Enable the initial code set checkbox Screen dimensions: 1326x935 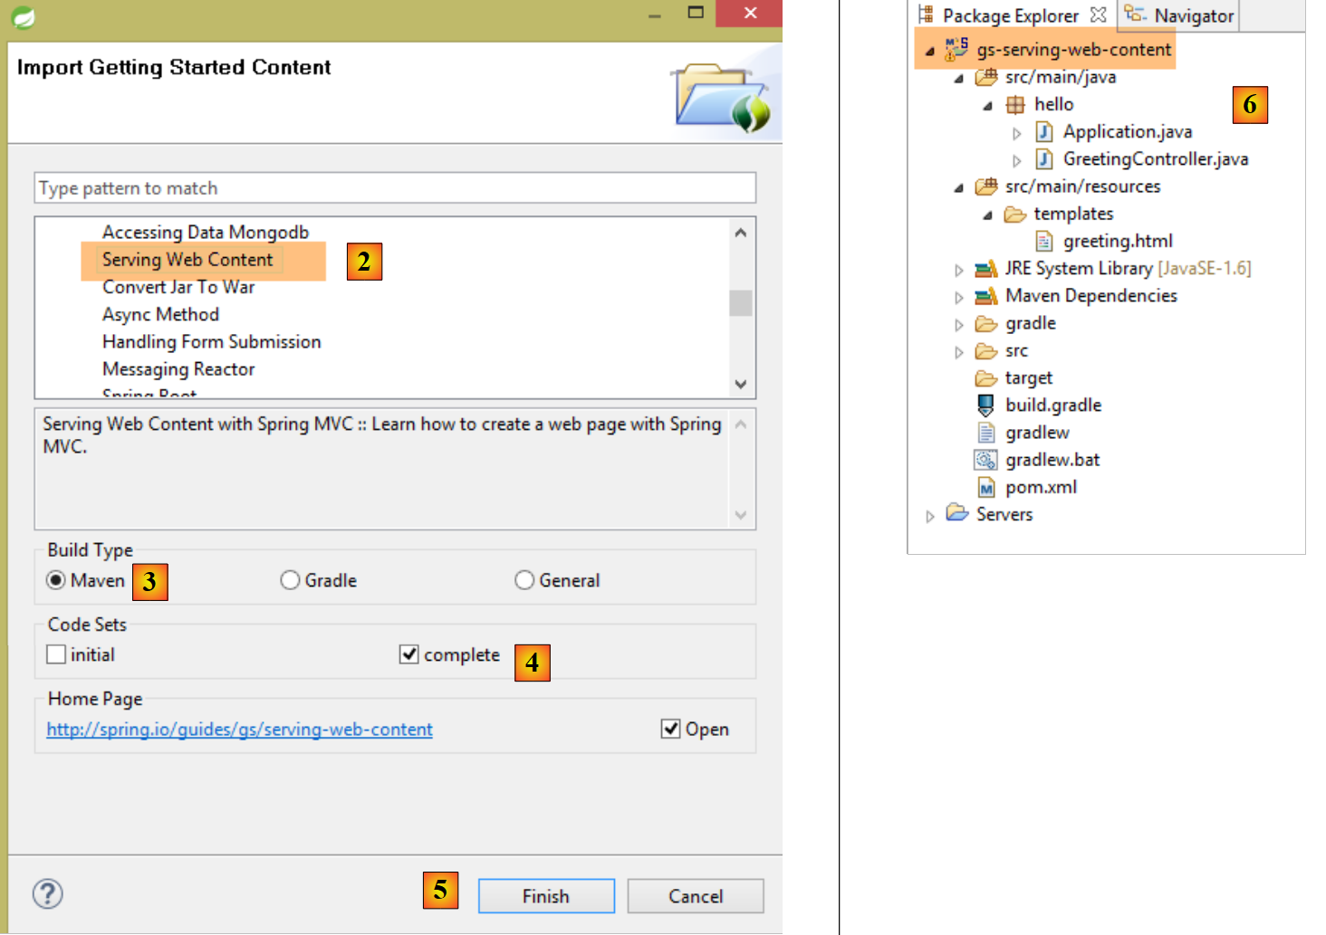click(56, 654)
